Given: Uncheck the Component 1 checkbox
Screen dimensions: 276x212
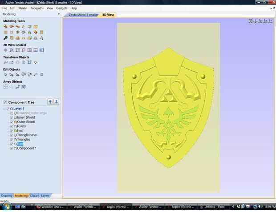Looking at the screenshot, I should click(12, 148).
